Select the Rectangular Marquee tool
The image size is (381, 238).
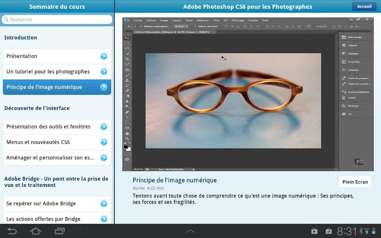pyautogui.click(x=127, y=43)
